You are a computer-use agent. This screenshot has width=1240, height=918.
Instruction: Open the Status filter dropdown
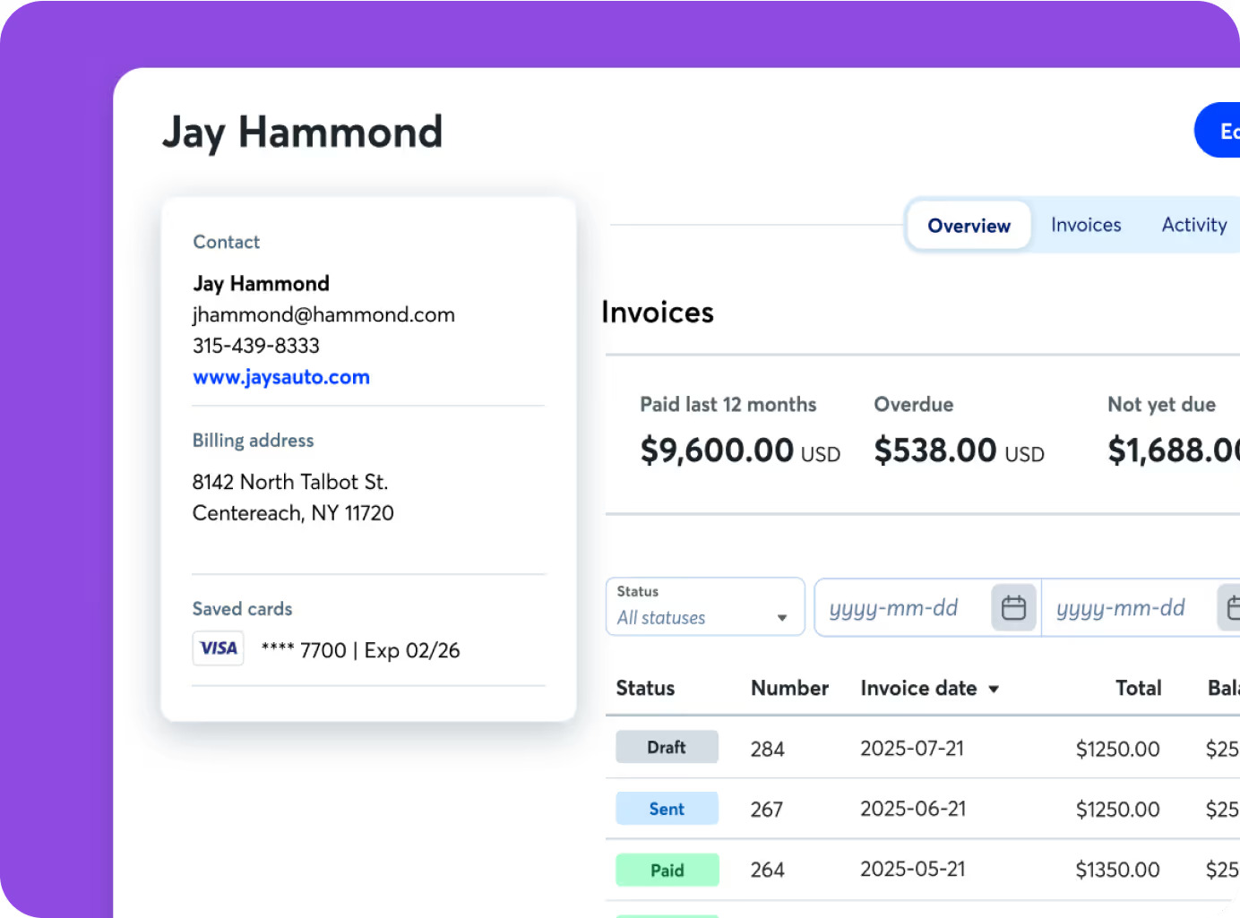point(704,606)
